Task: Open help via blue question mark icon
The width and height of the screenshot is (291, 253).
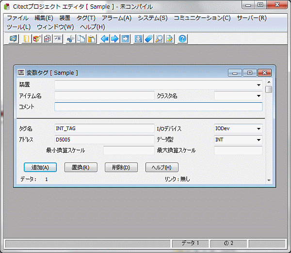Action: tap(182, 39)
